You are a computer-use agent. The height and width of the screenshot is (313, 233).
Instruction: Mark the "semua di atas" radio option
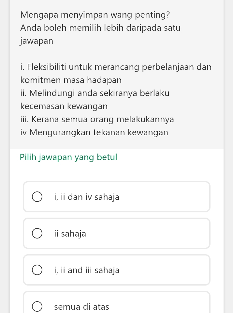37,307
